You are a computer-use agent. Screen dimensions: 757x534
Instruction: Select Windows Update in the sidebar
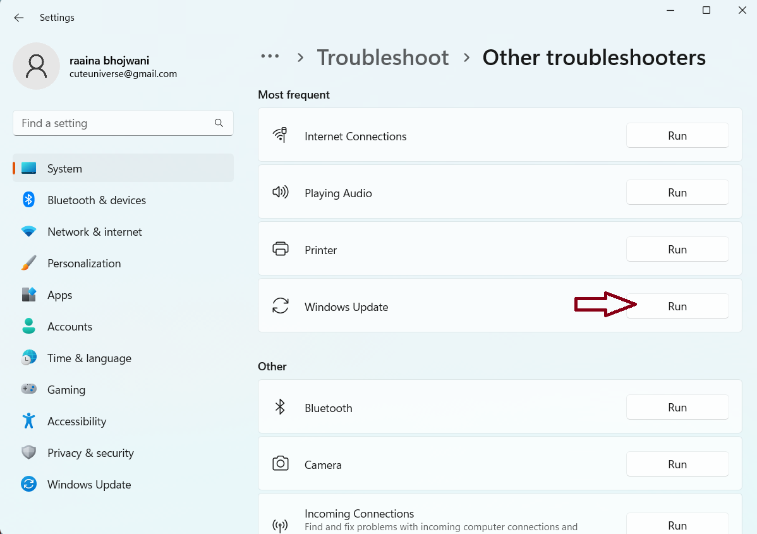(x=89, y=485)
